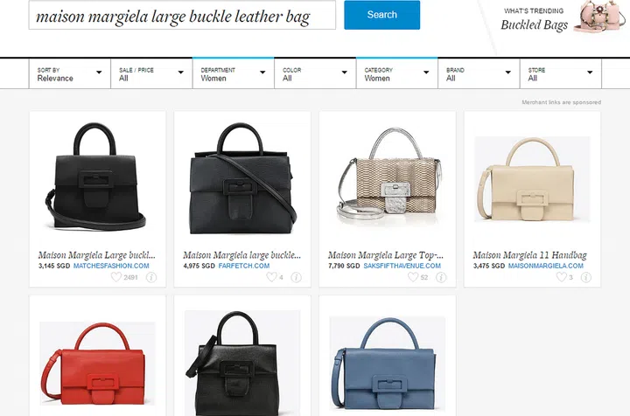Open the Sort By Relevance dropdown
Image resolution: width=630 pixels, height=416 pixels.
click(70, 73)
